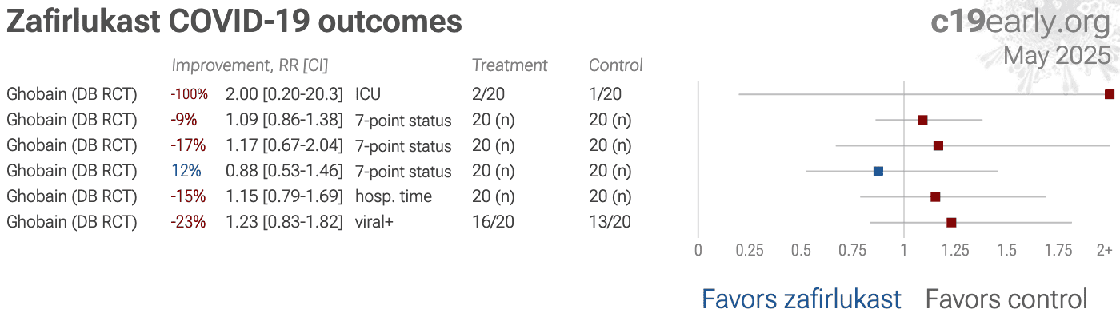The image size is (1120, 317).
Task: Click the -100% improvement value
Action: (189, 94)
